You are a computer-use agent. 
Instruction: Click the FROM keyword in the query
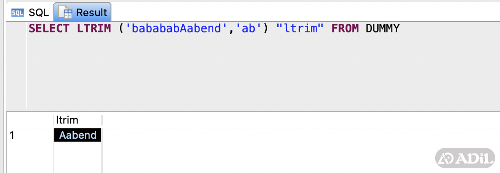click(x=345, y=29)
